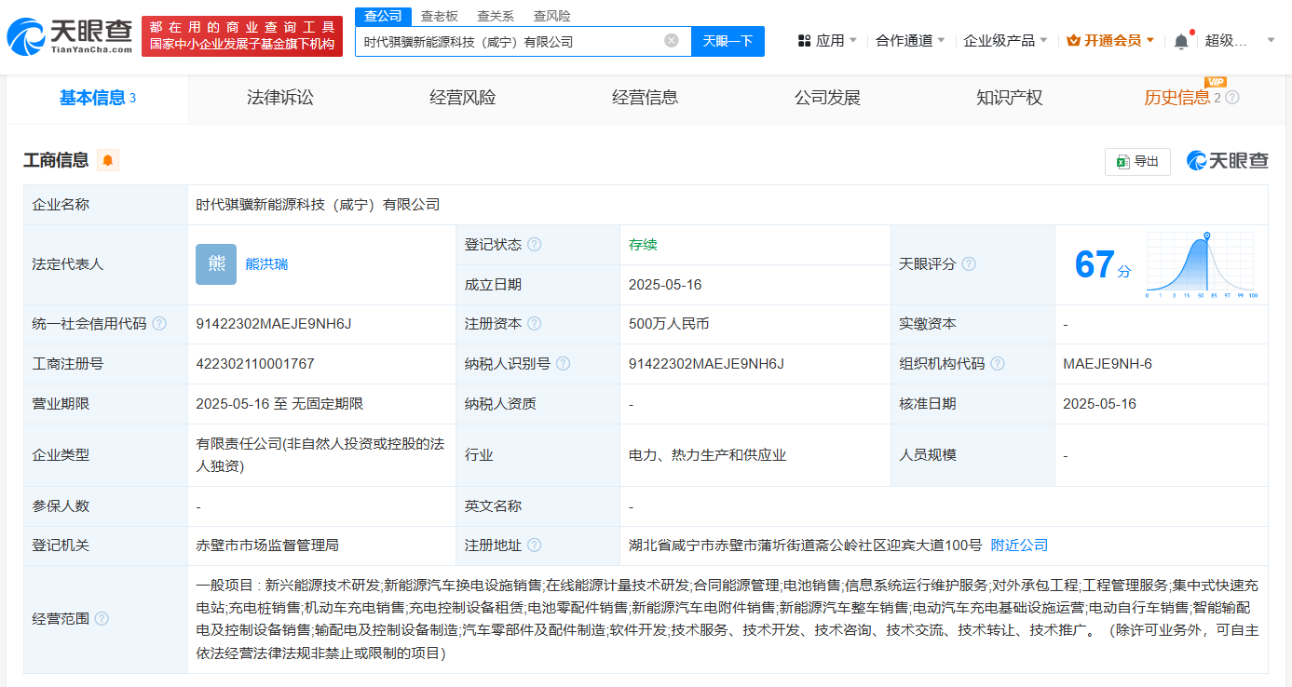Screen dimensions: 1292x687
Task: Open notifications via the bell icon
Action: pos(1179,41)
